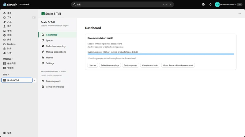The width and height of the screenshot is (245, 137).
Task: Open the Metrics nav item
Action: tap(58, 58)
